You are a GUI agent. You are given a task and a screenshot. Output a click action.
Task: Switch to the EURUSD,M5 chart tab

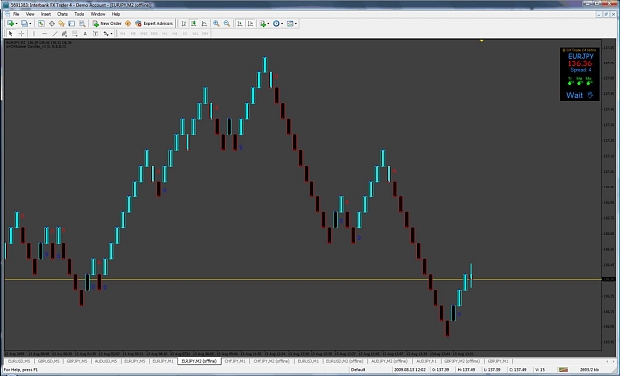tap(19, 361)
